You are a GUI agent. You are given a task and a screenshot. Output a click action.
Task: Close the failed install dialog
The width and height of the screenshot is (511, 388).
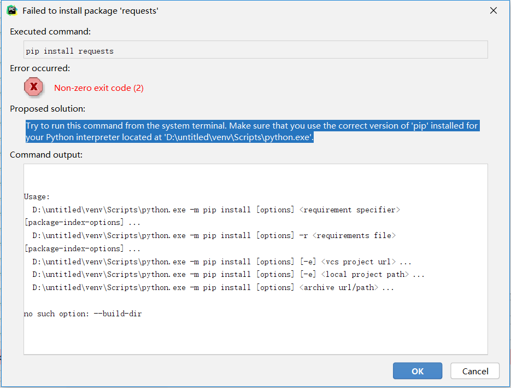coord(493,10)
